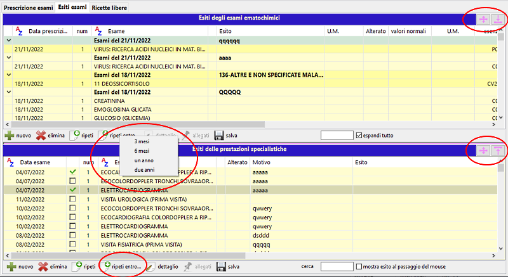Click ripeti in the specialistiche bottom toolbar
508x277 pixels.
(84, 267)
